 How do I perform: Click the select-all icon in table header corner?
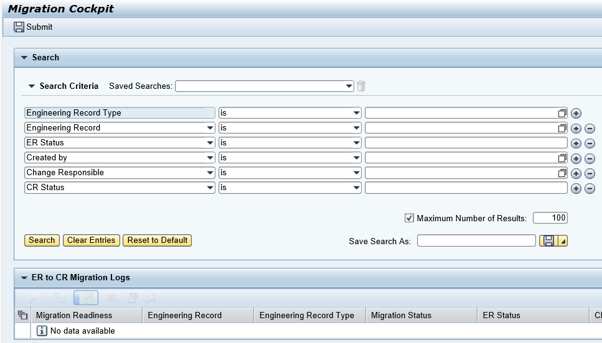click(23, 316)
